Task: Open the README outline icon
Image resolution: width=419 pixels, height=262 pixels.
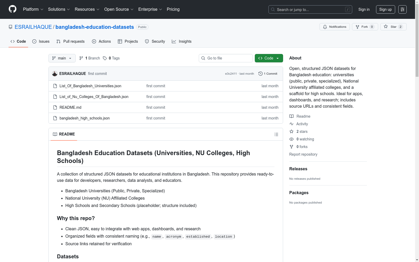Action: [x=276, y=134]
